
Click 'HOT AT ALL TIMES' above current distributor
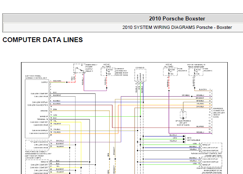point(106,65)
